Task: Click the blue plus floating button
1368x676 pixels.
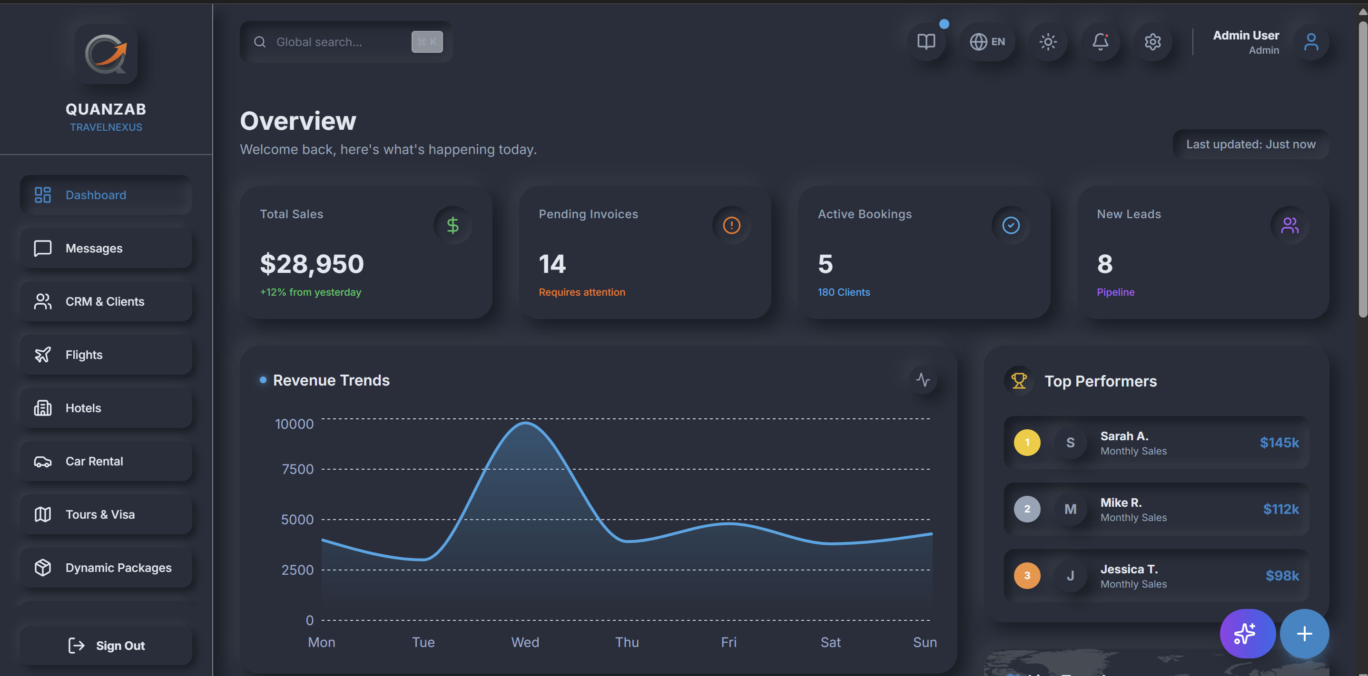Action: point(1304,633)
